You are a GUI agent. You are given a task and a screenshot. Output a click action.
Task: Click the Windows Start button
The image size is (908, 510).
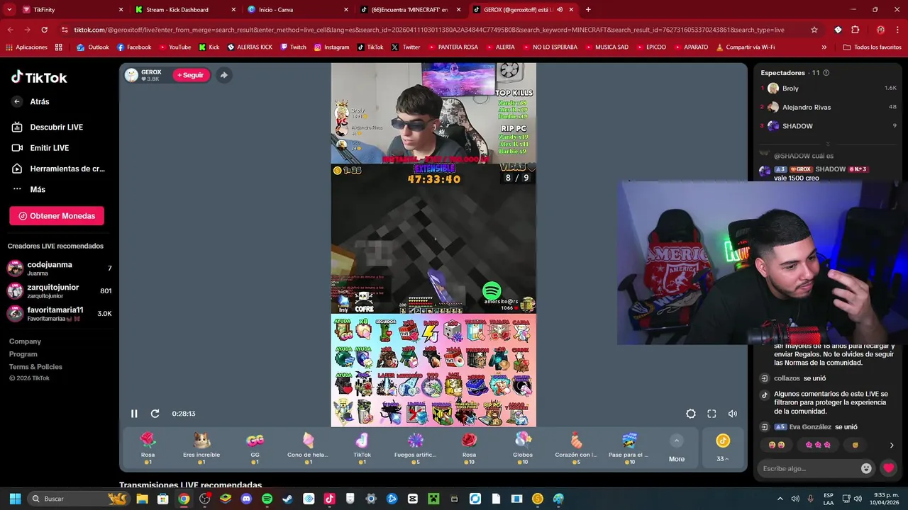tap(15, 499)
